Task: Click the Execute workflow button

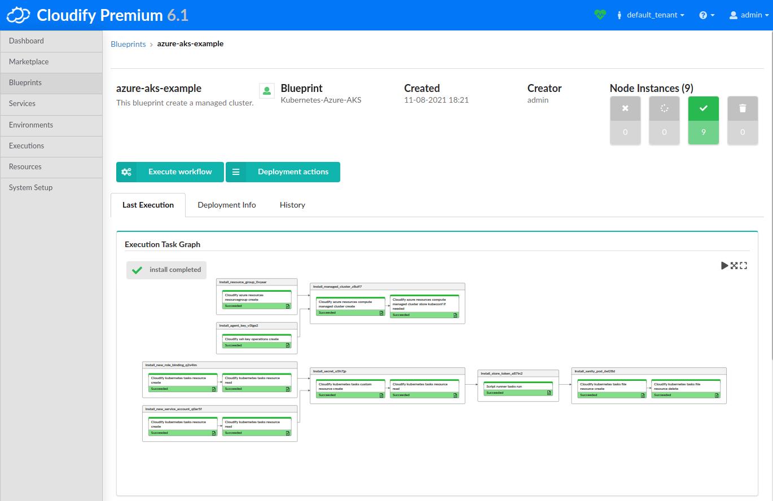Action: [169, 172]
